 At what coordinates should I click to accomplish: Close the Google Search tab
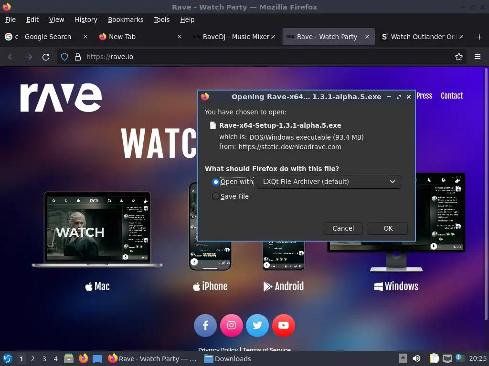coord(85,37)
